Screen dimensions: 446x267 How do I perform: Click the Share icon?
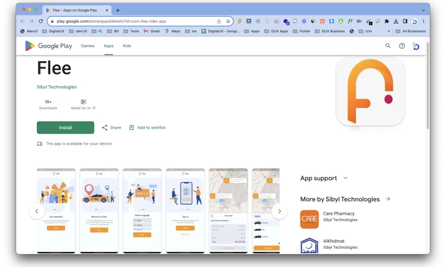104,127
